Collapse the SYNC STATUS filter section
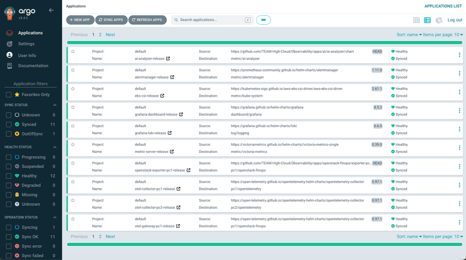This screenshot has width=466, height=260. pos(55,105)
